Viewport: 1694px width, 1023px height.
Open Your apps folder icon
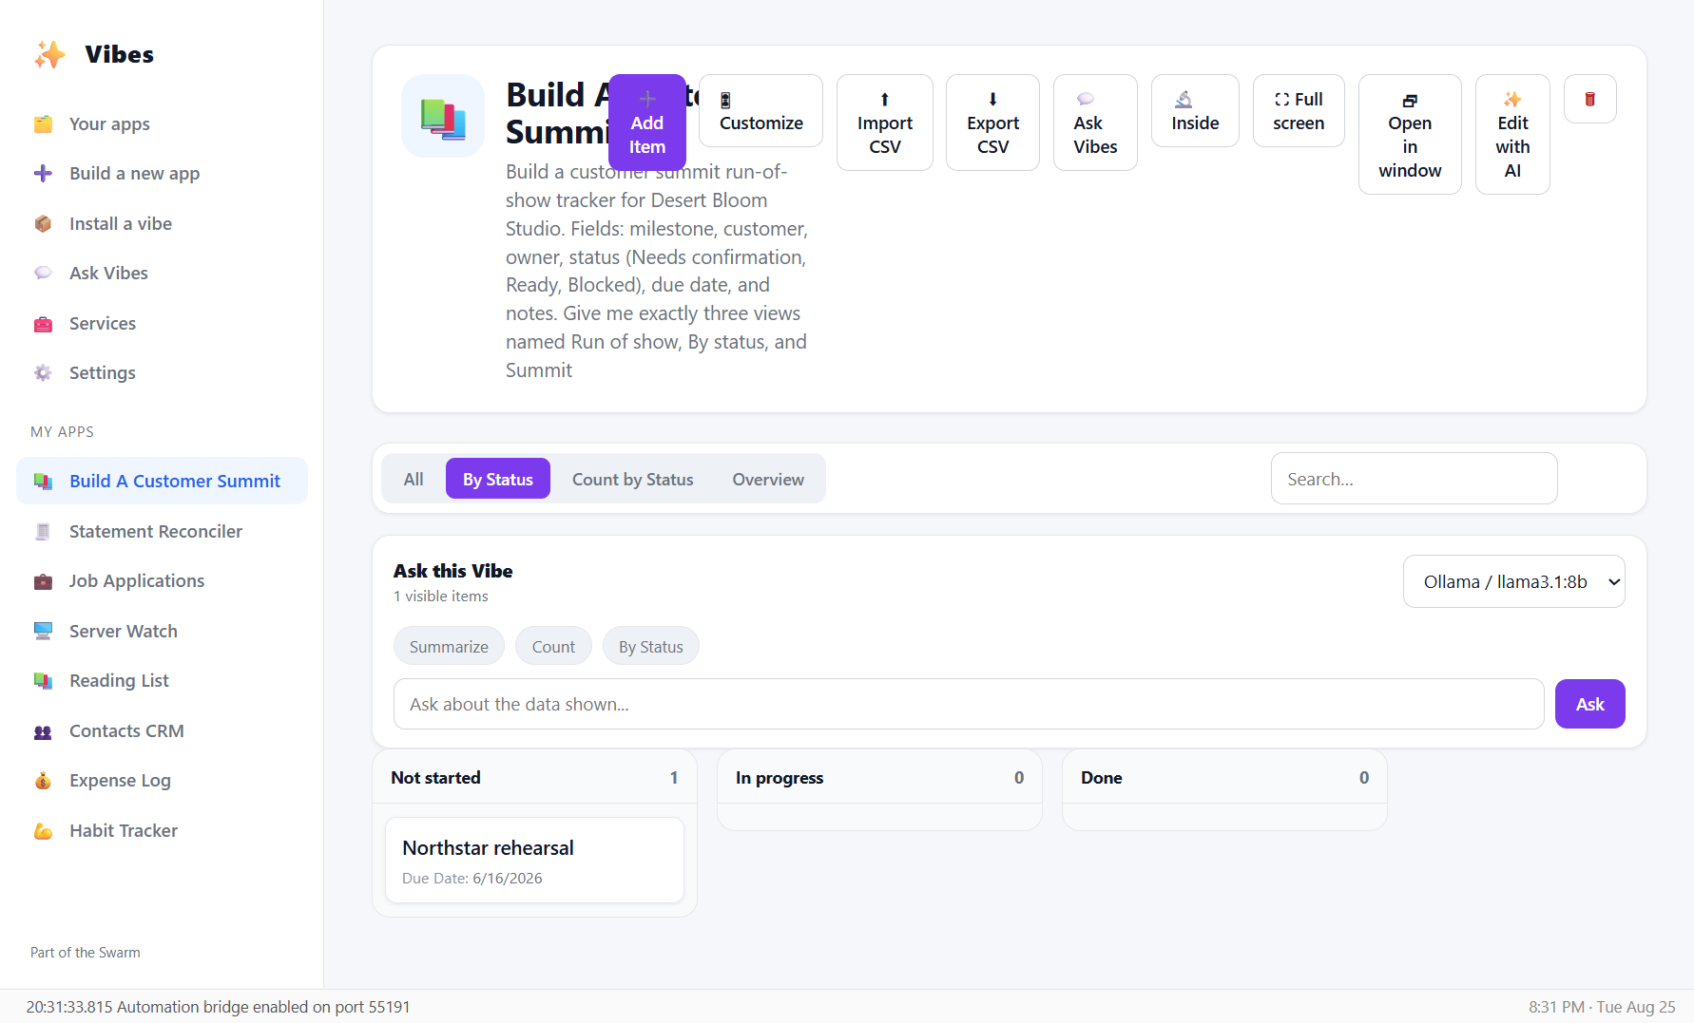pos(43,124)
